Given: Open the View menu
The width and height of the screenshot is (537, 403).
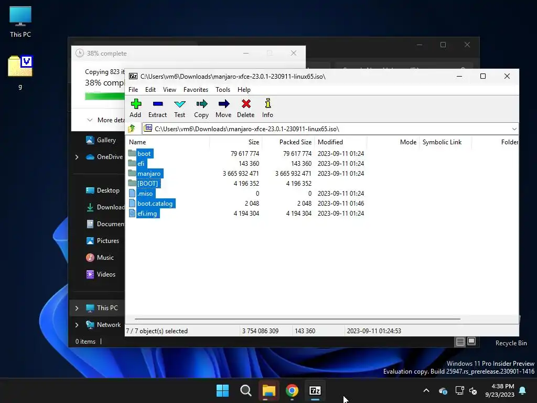Looking at the screenshot, I should click(x=169, y=89).
